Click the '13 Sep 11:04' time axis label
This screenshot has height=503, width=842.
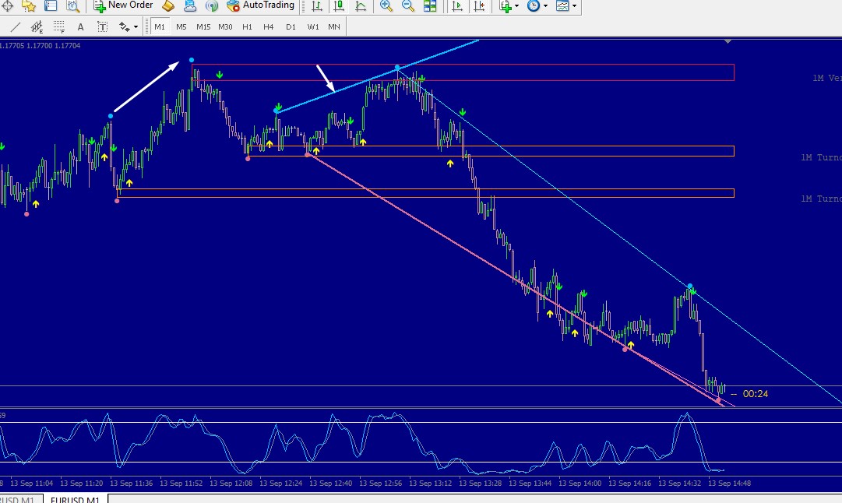coord(32,483)
